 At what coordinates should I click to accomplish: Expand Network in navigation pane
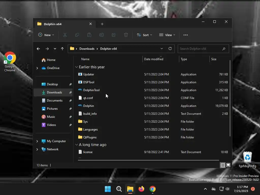click(x=37, y=149)
